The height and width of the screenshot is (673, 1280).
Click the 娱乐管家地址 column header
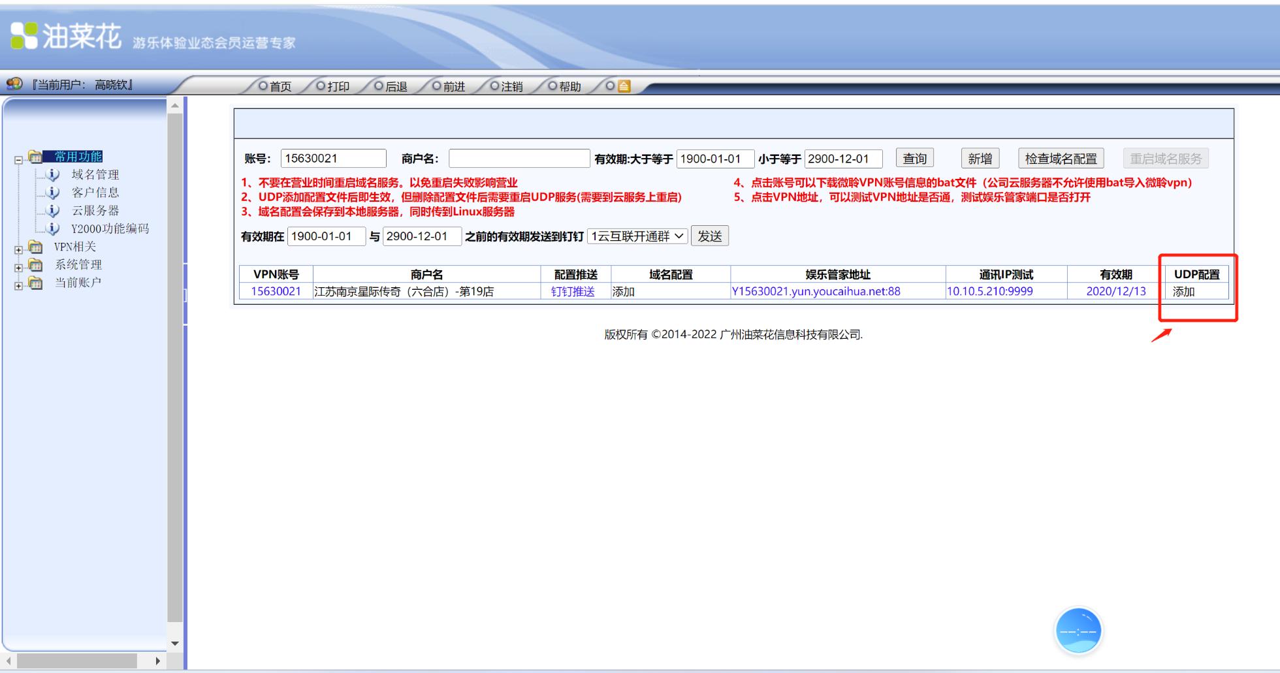coord(837,275)
